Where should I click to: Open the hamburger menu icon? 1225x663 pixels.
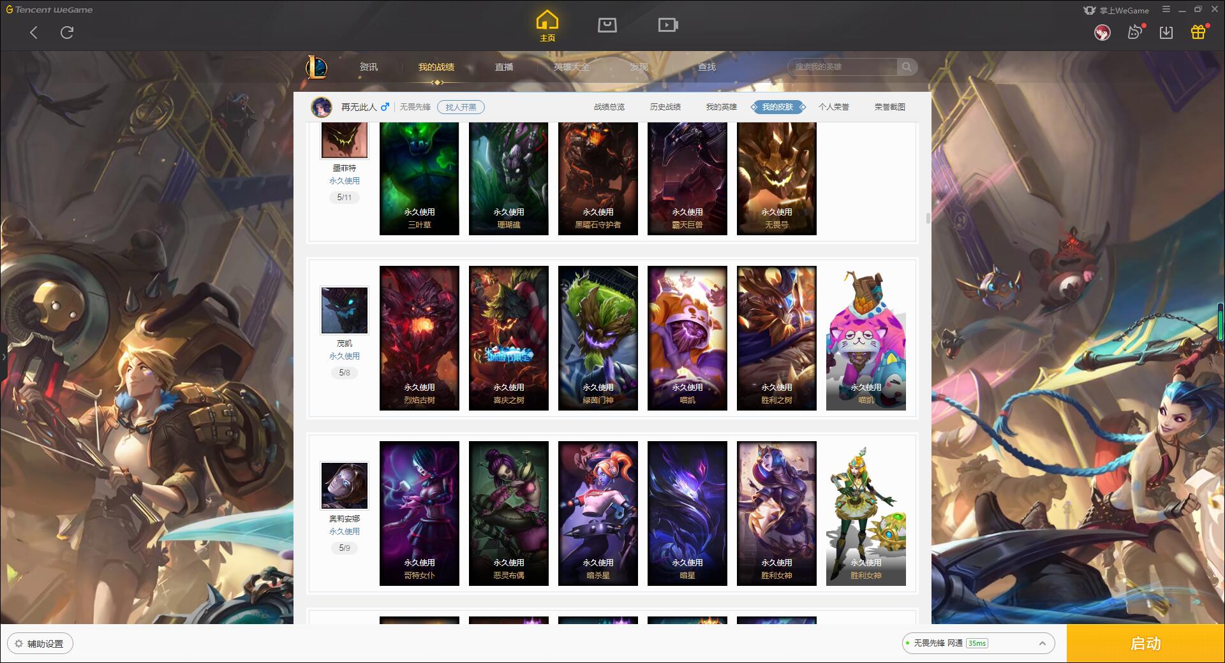pyautogui.click(x=1166, y=10)
